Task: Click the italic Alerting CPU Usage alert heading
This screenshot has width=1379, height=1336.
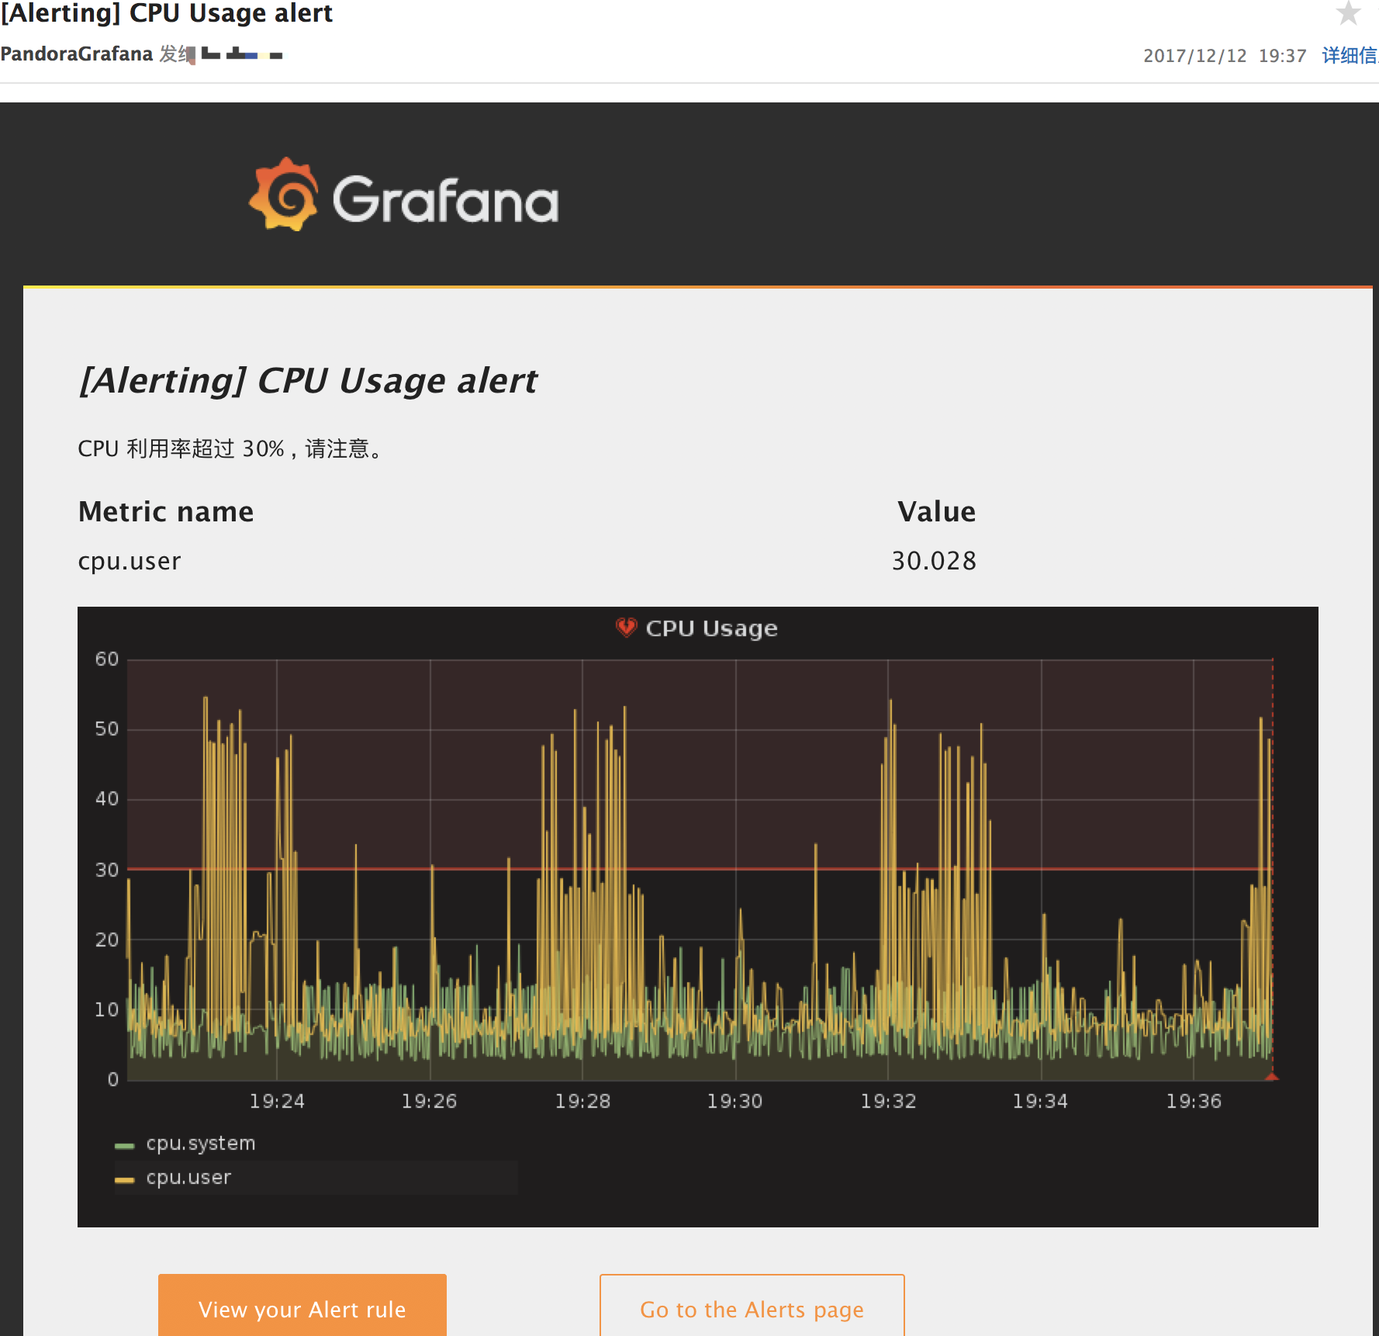Action: 309,381
